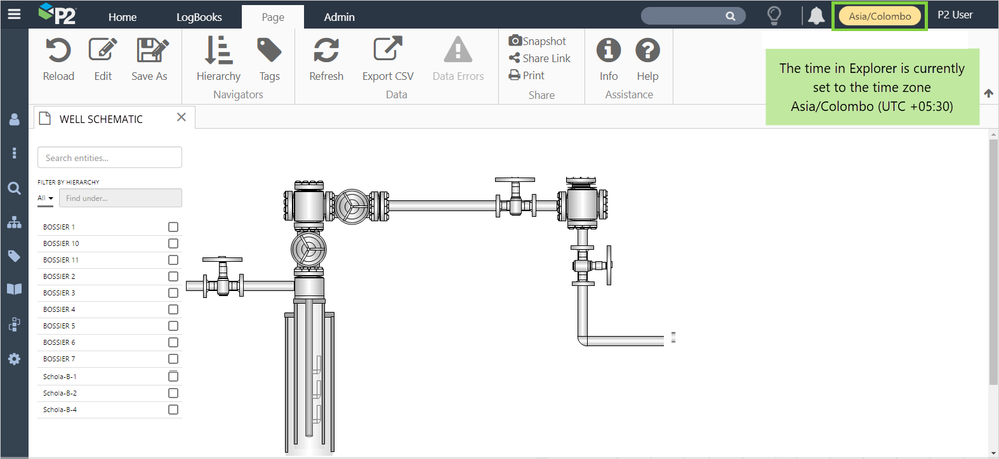Tick the Schola-B-2 checkbox
The width and height of the screenshot is (999, 459).
point(173,393)
